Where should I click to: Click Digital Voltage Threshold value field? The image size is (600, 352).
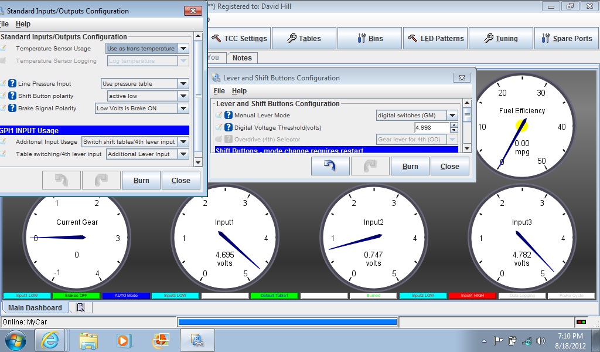(432, 127)
